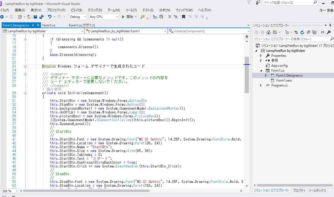Open the 編集(E) menu
The image size is (334, 197).
tap(20, 10)
